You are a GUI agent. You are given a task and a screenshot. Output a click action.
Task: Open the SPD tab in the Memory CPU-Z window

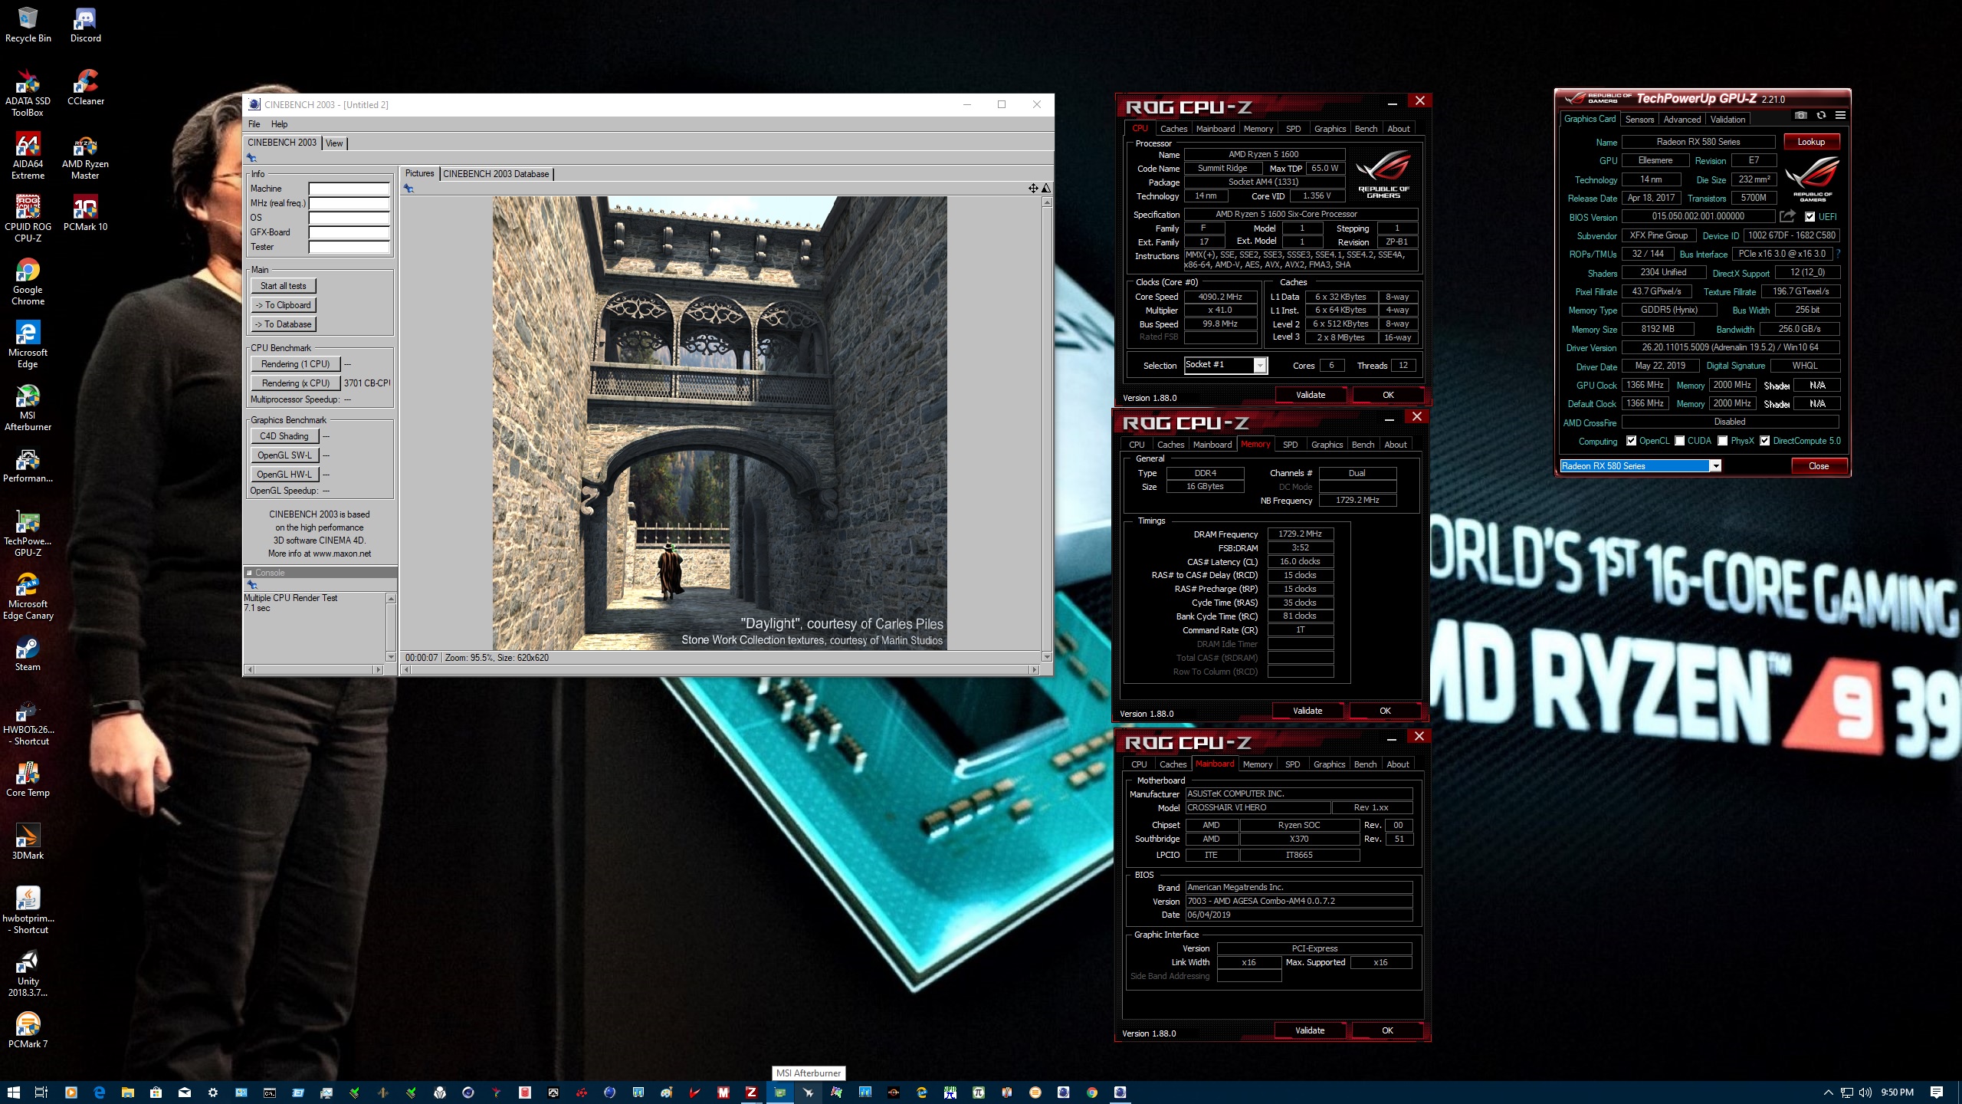1290,445
